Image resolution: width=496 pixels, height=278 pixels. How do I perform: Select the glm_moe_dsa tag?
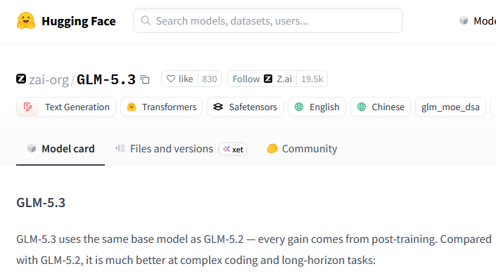450,107
